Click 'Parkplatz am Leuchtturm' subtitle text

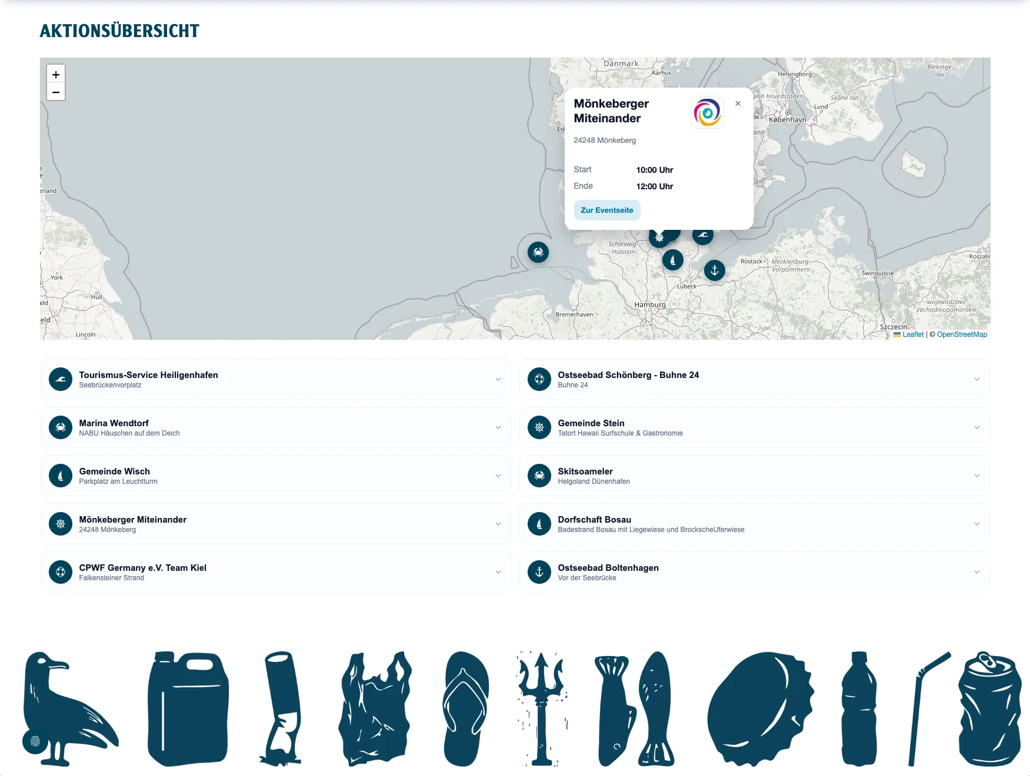pos(118,481)
